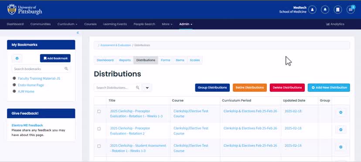
Task: Click curriculum period link in Rotation 2 row
Action: click(x=250, y=128)
